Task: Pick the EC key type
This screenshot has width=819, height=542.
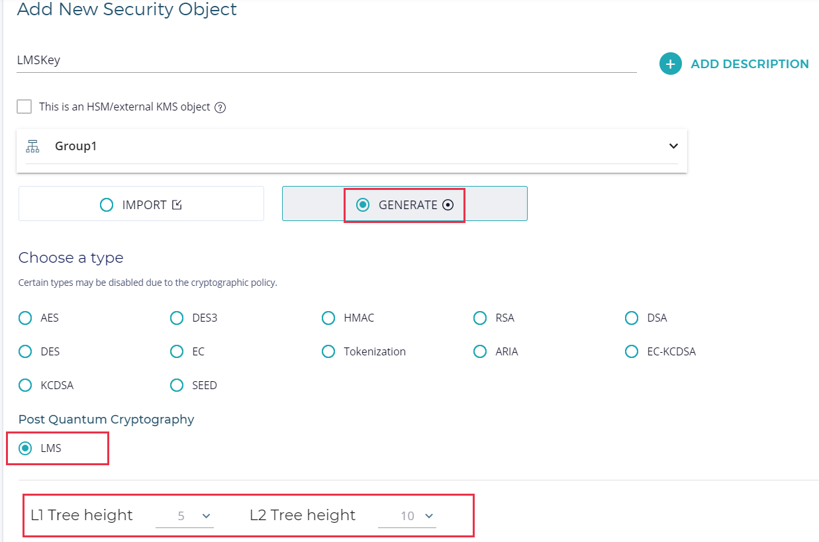Action: click(177, 351)
